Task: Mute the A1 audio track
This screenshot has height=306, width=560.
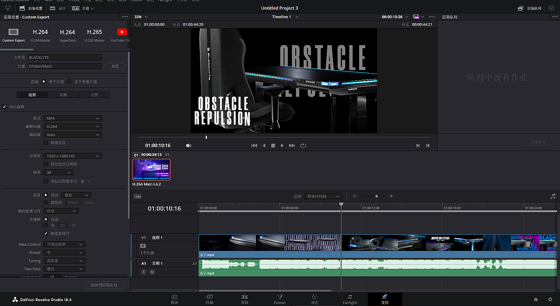Action: pyautogui.click(x=152, y=272)
